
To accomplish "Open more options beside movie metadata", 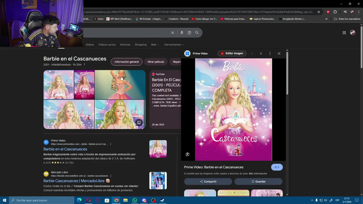I will point(84,65).
